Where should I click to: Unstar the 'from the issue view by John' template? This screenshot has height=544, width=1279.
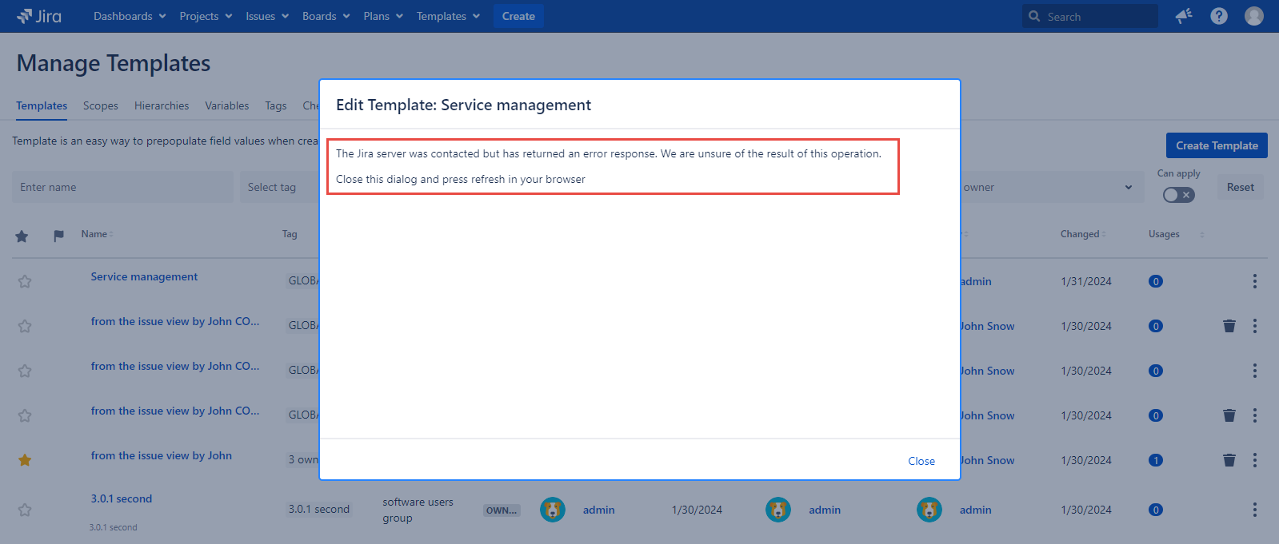point(25,460)
